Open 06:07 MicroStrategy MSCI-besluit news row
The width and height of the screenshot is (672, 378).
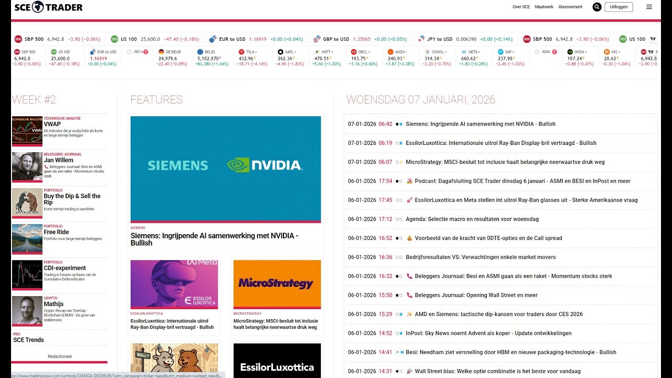pos(501,162)
